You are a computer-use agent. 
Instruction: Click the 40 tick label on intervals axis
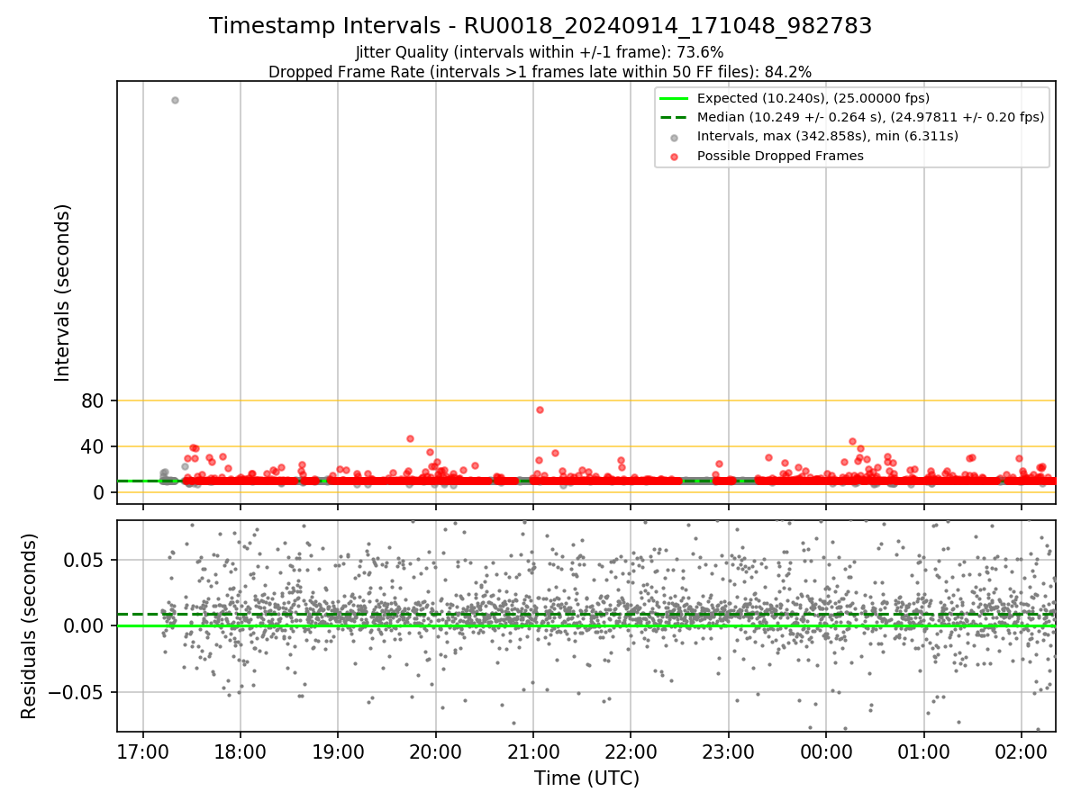coord(94,447)
